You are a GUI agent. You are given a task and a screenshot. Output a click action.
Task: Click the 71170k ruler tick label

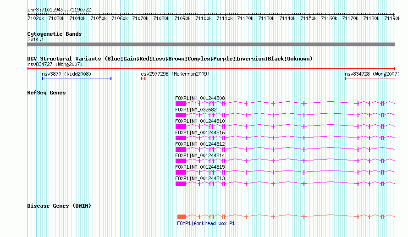(x=350, y=19)
